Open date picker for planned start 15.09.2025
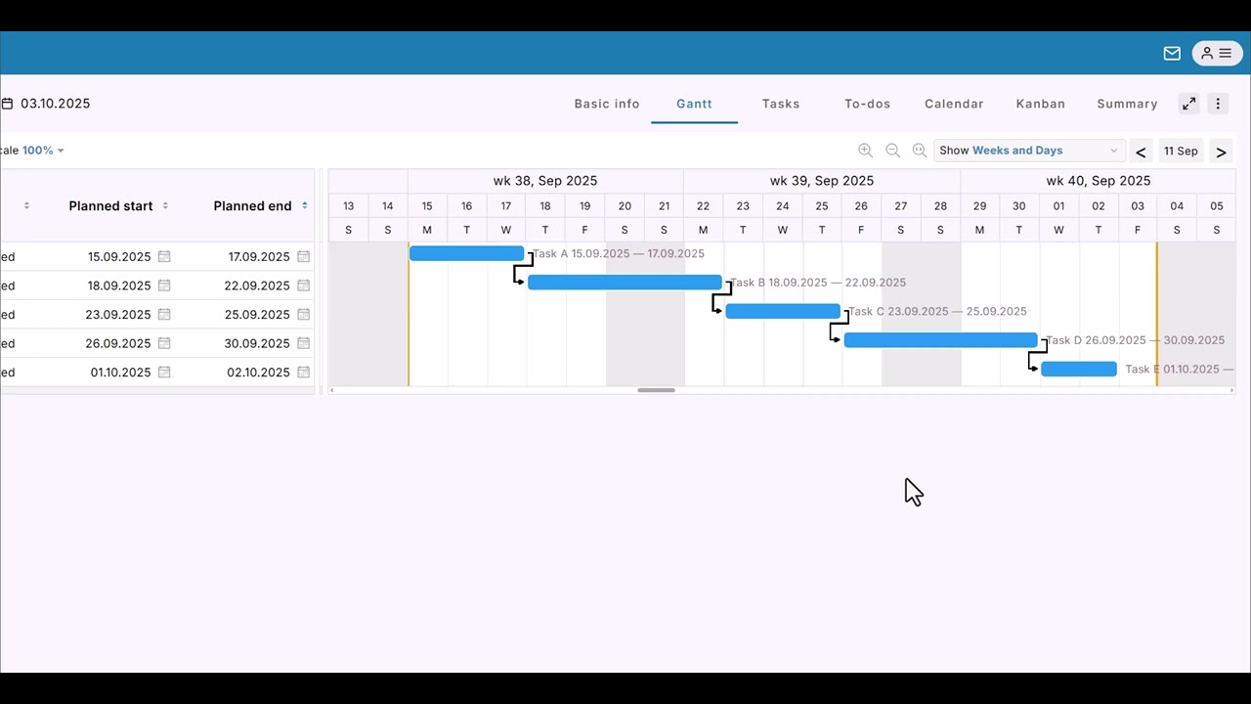 tap(164, 257)
